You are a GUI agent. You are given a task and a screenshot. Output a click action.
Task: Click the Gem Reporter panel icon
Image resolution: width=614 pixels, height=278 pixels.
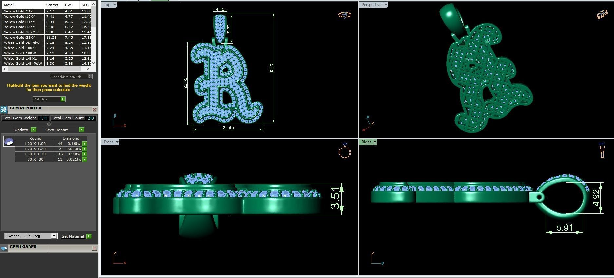click(x=4, y=110)
